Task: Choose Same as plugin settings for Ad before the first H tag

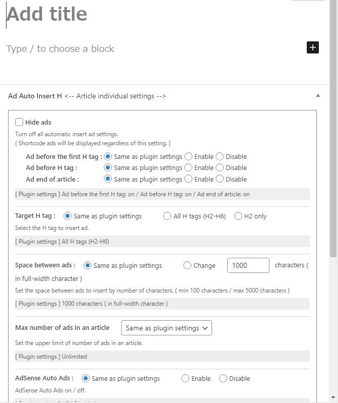Action: (108, 156)
